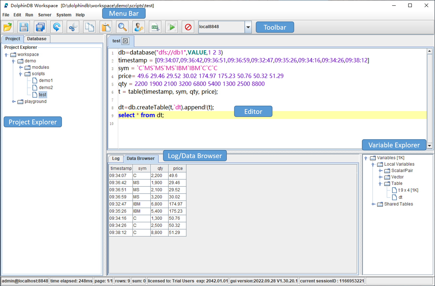Screen dimensions: 435x286
Task: Click the Open file toolbar icon
Action: 8,27
